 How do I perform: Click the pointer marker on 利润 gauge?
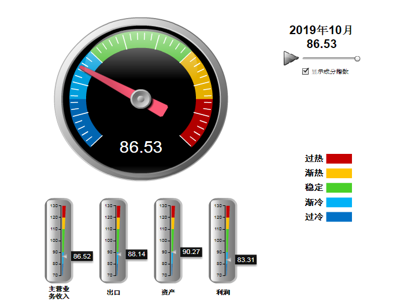click(x=228, y=260)
